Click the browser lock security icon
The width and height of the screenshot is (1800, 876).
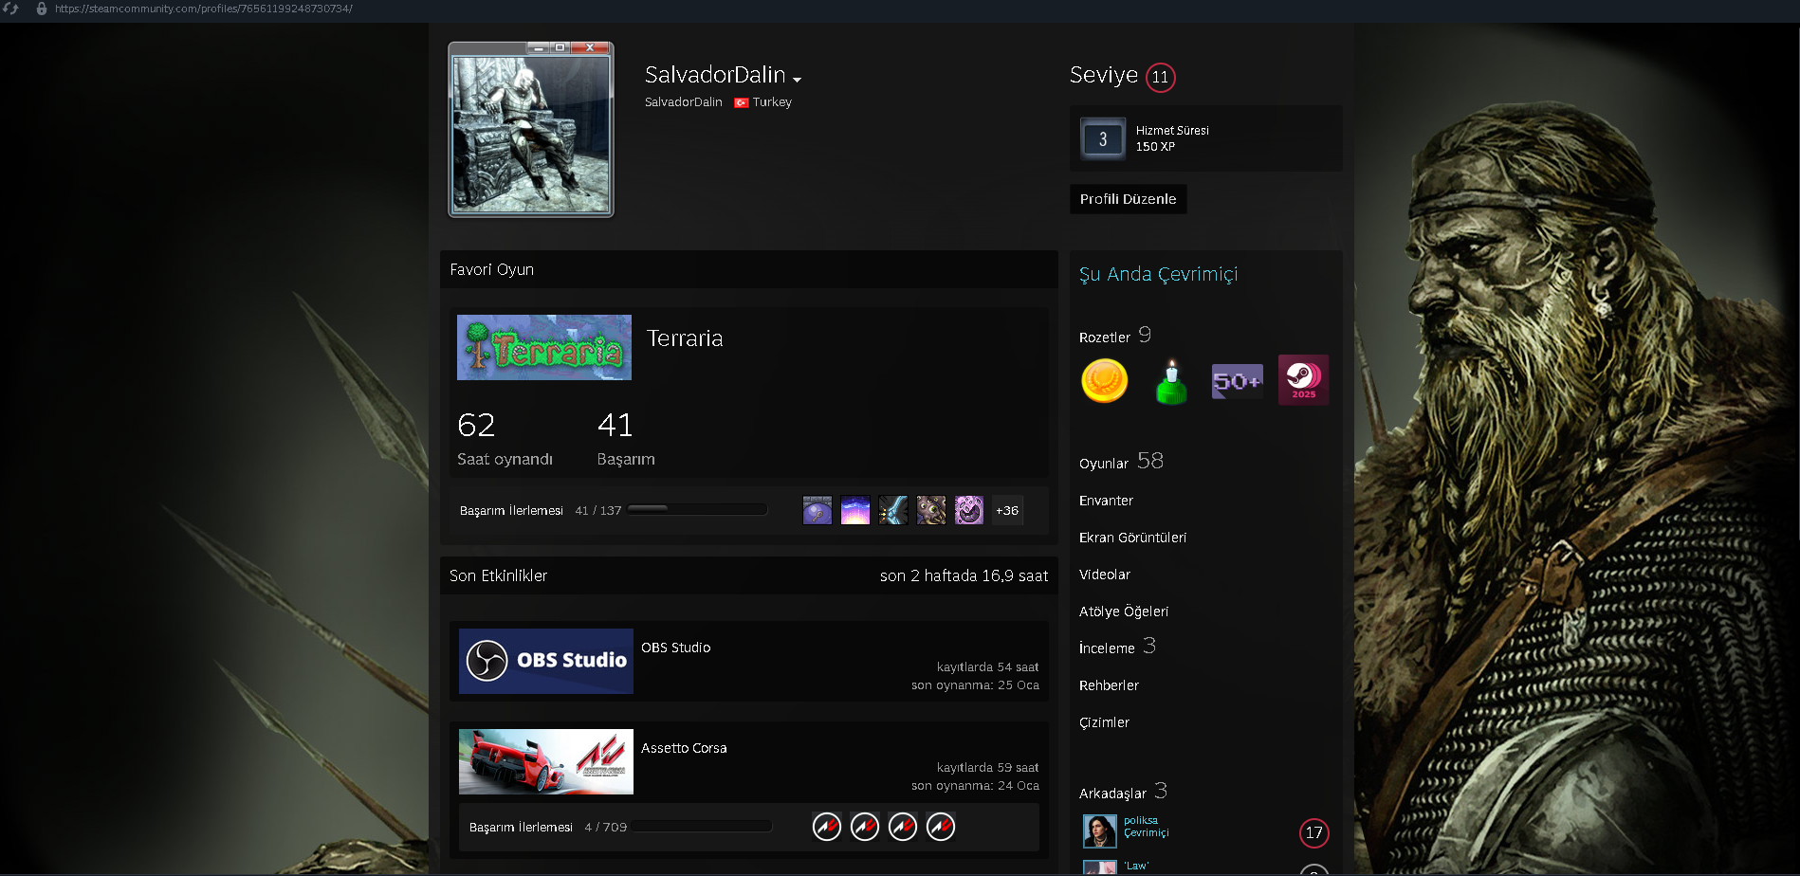pos(42,9)
